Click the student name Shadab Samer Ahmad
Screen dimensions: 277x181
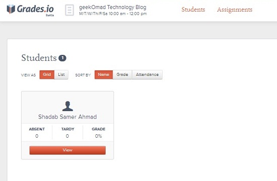point(67,117)
